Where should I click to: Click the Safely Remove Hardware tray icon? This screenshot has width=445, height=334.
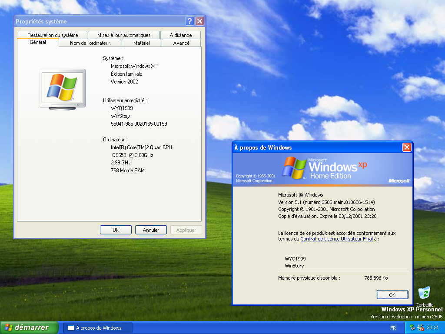point(412,328)
